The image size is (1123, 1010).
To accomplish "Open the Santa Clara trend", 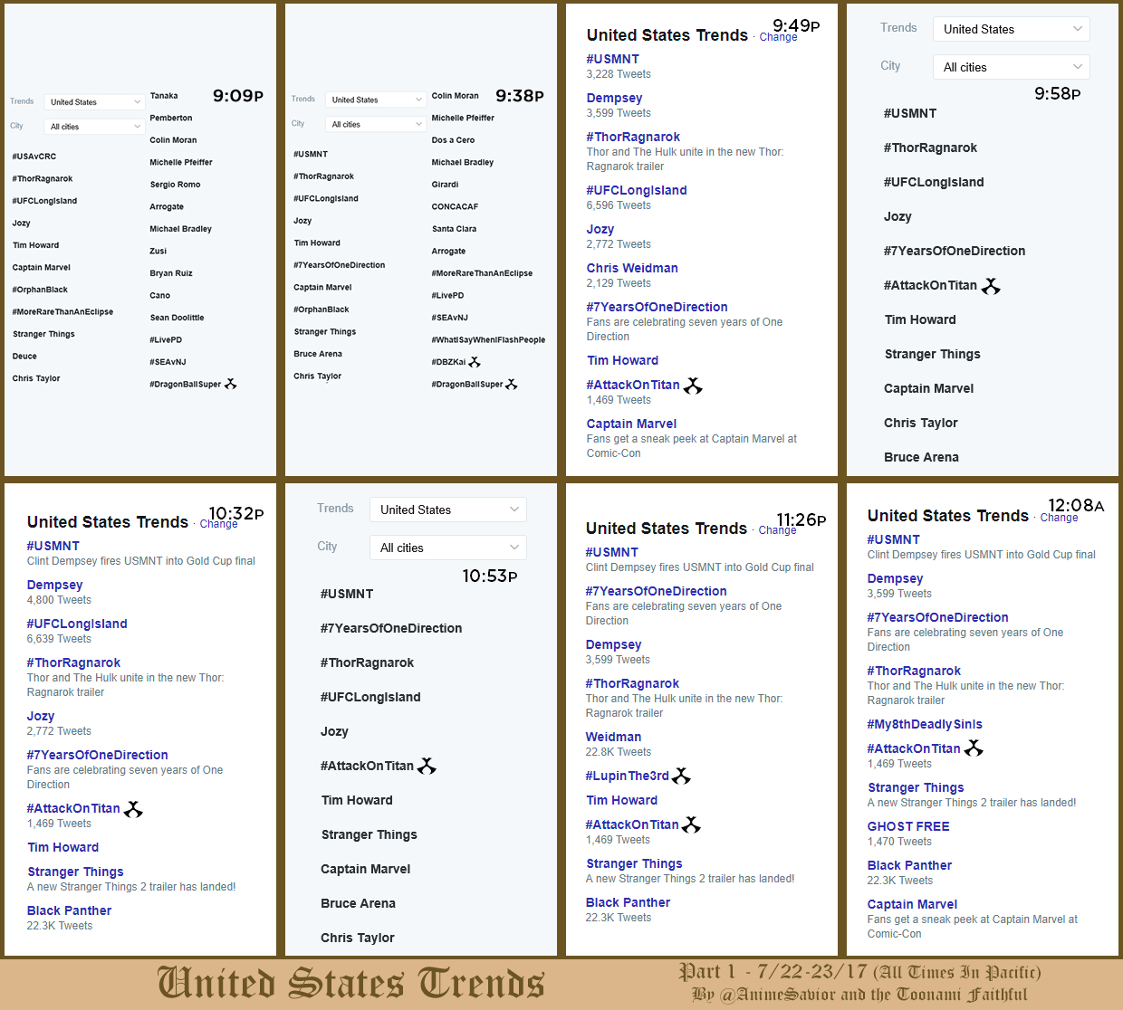I will (454, 229).
